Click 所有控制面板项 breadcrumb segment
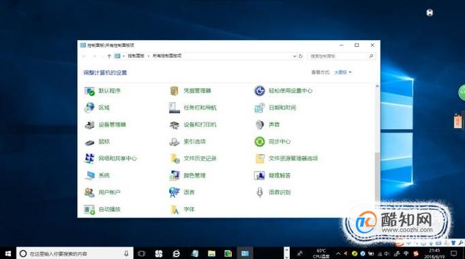The width and height of the screenshot is (465, 259). click(167, 56)
